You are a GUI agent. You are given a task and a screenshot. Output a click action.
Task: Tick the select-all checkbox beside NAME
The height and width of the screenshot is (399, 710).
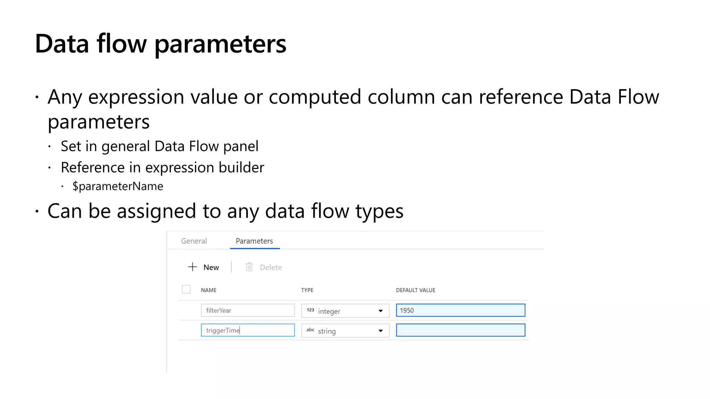pos(186,289)
